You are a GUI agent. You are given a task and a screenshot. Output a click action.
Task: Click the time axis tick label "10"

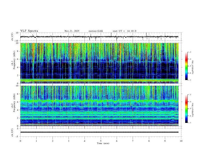point(181,141)
